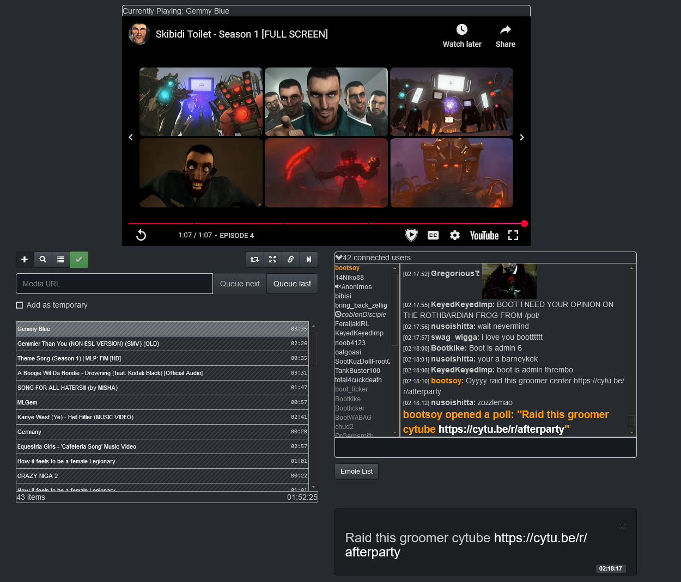Image resolution: width=681 pixels, height=582 pixels.
Task: Click the playlist list icon
Action: pos(61,260)
